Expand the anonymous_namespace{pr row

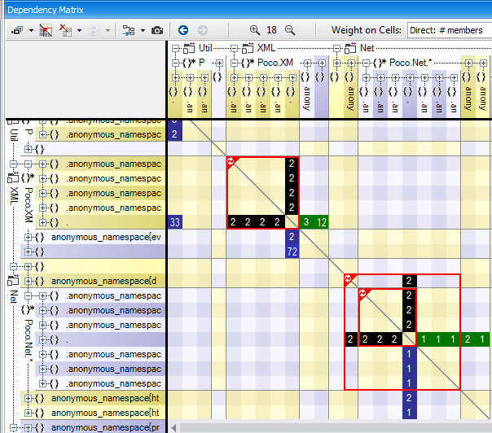click(29, 427)
